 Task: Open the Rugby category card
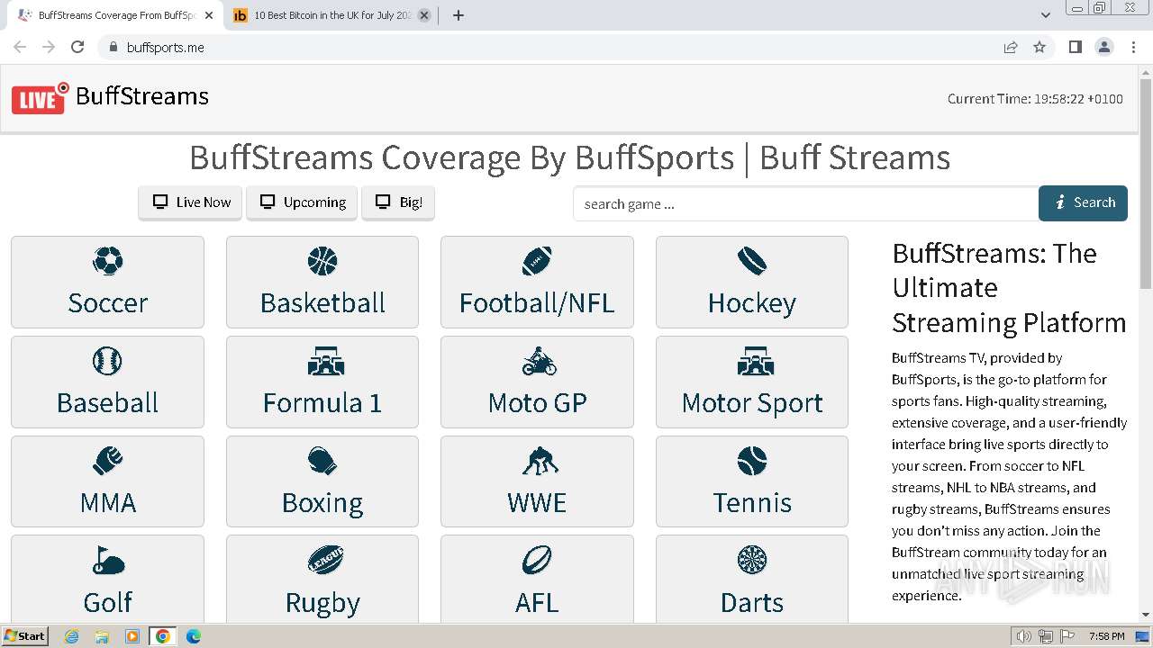tap(322, 579)
